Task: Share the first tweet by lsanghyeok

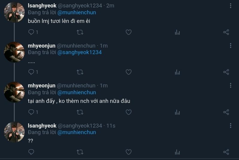Action: 226,32
